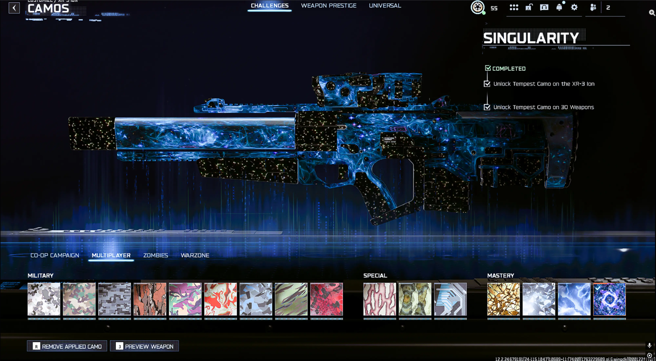
Task: Select the pink striped special camo
Action: [380, 299]
